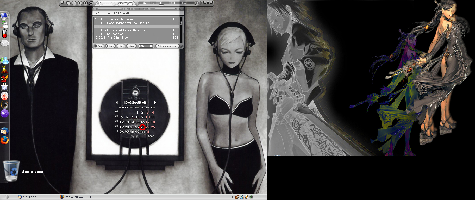Click the round button right of song title
Viewport: 475px width, 200px height.
[x=197, y=3]
